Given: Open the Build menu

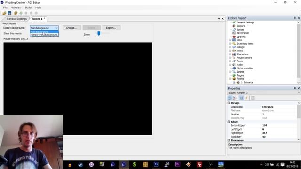Looking at the screenshot, I should coord(28,8).
